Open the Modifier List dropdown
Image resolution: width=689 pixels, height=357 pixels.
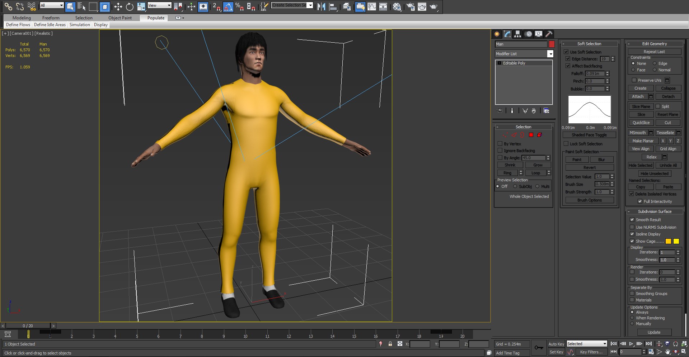[550, 54]
